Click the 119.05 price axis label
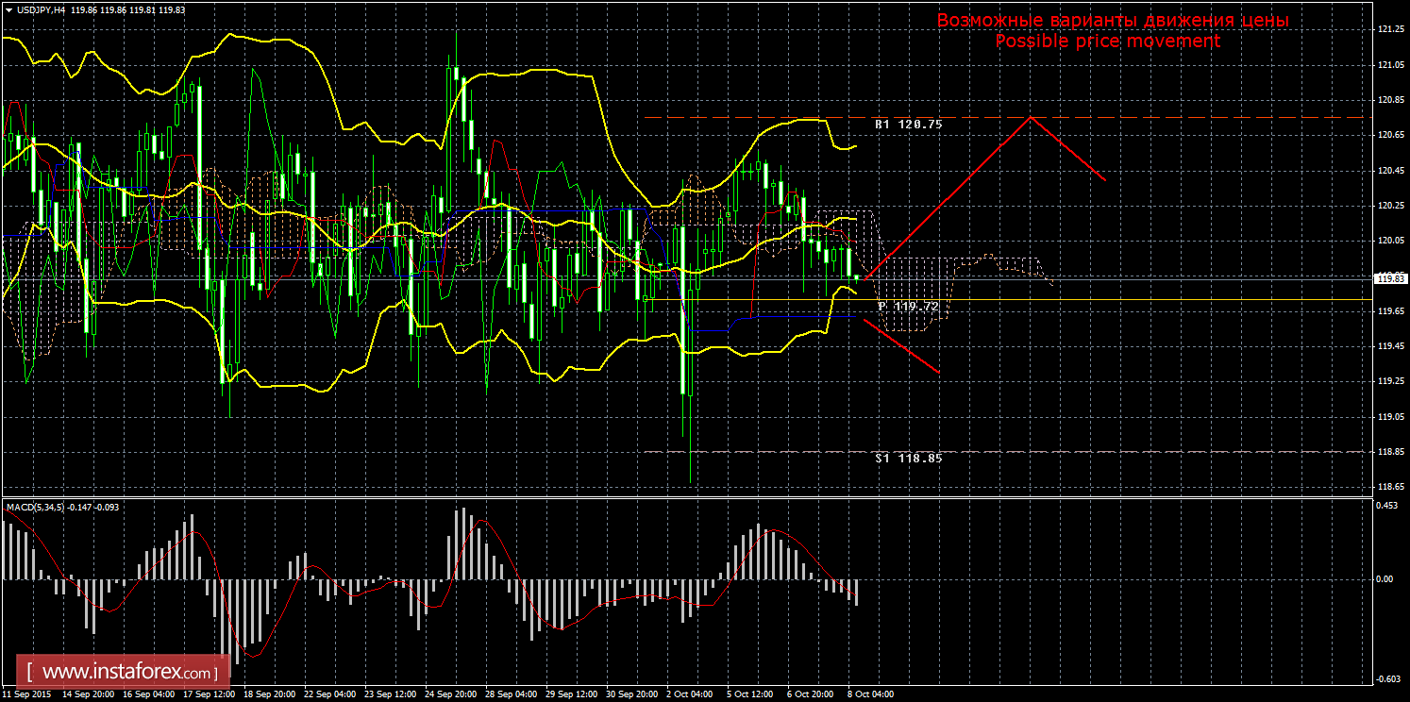 tap(1389, 417)
